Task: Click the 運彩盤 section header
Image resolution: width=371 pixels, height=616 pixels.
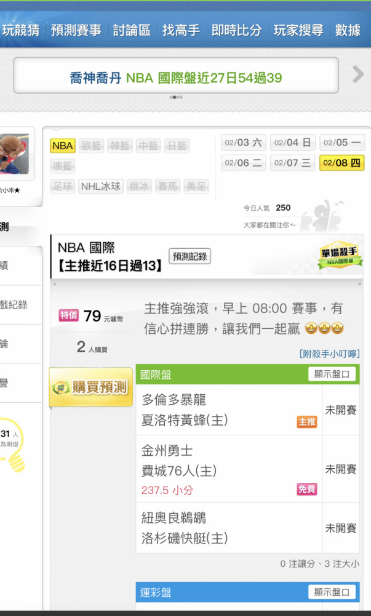Action: 247,592
